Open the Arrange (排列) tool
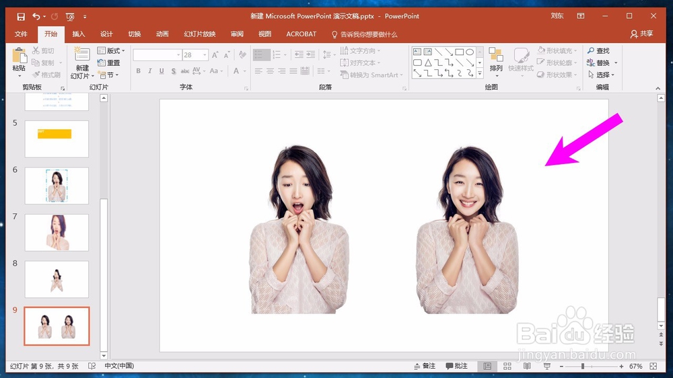 tap(496, 61)
